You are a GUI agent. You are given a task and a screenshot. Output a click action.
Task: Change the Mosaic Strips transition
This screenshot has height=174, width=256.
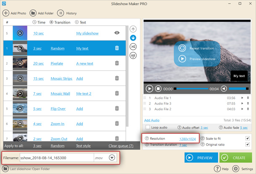click(61, 79)
